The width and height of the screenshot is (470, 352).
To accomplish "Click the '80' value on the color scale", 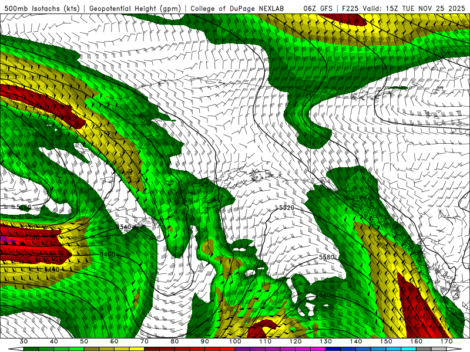I will 174,341.
